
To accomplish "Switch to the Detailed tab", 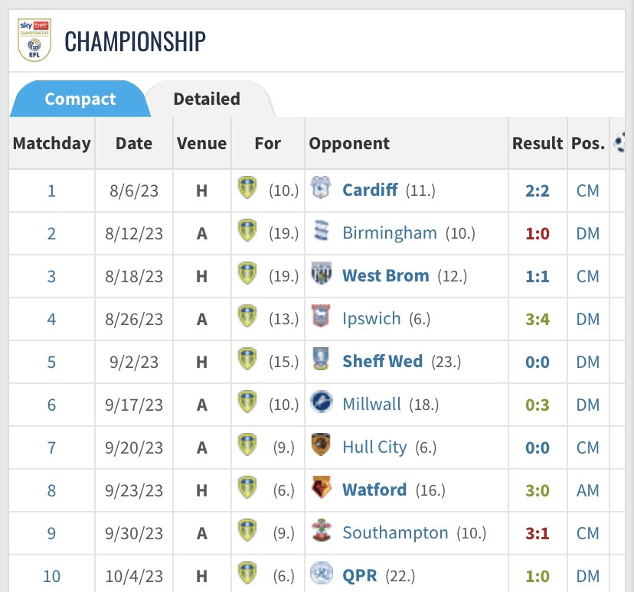I will coord(207,99).
